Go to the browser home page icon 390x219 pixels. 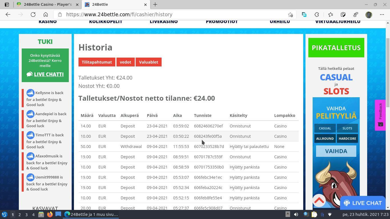coord(46,15)
